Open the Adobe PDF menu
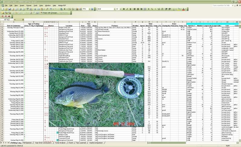 point(62,5)
